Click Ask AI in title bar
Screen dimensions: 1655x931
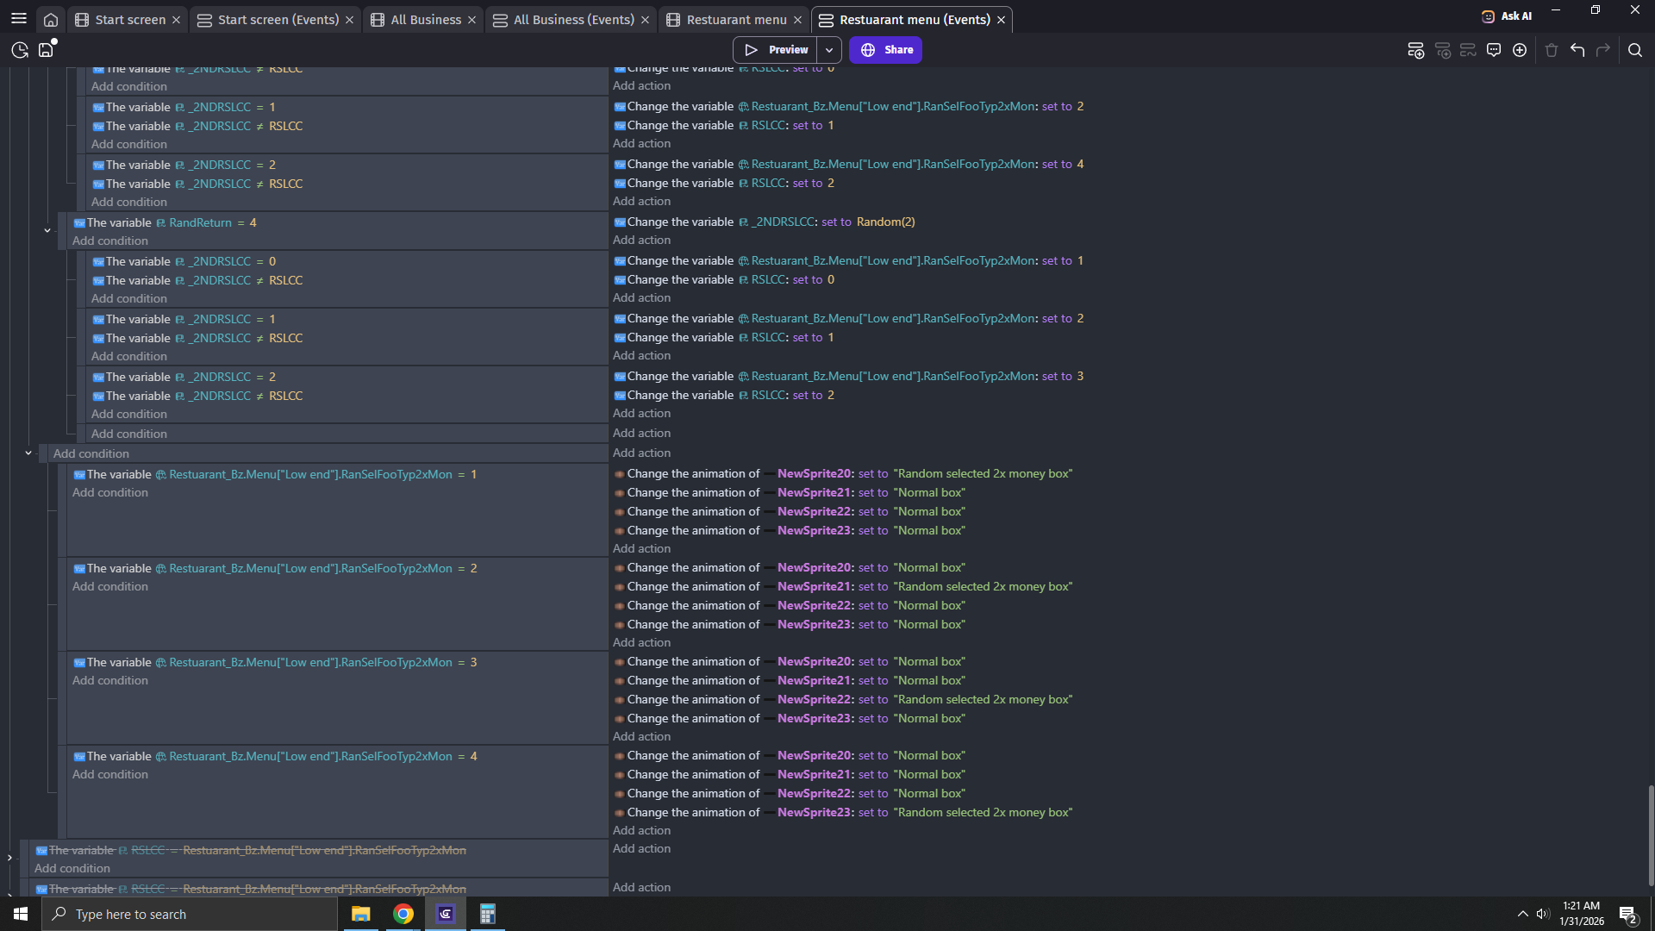tap(1507, 16)
